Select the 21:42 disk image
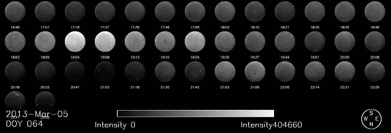This screenshot has height=133, width=391. (195, 71)
